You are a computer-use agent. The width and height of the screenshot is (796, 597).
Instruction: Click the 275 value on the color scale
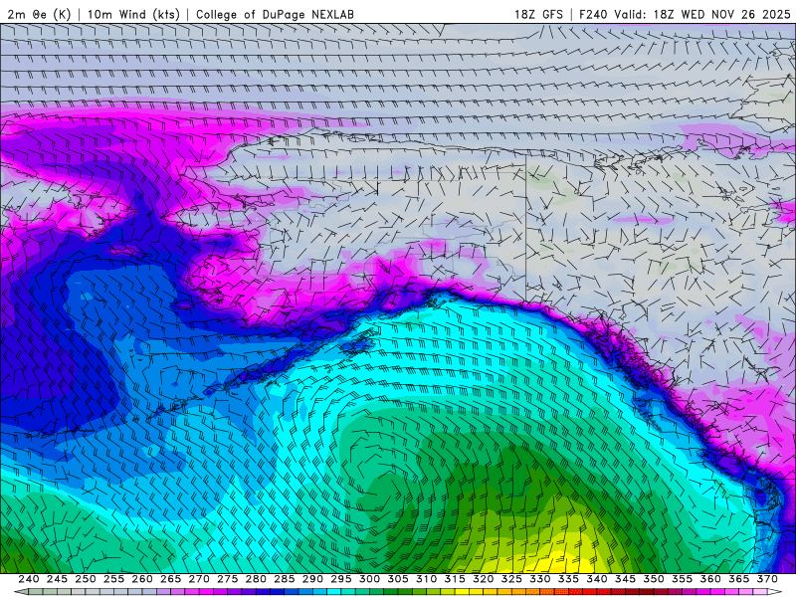(228, 579)
